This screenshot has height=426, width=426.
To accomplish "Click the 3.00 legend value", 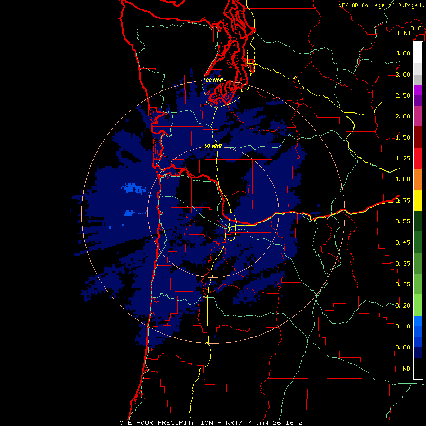I will click(x=403, y=74).
